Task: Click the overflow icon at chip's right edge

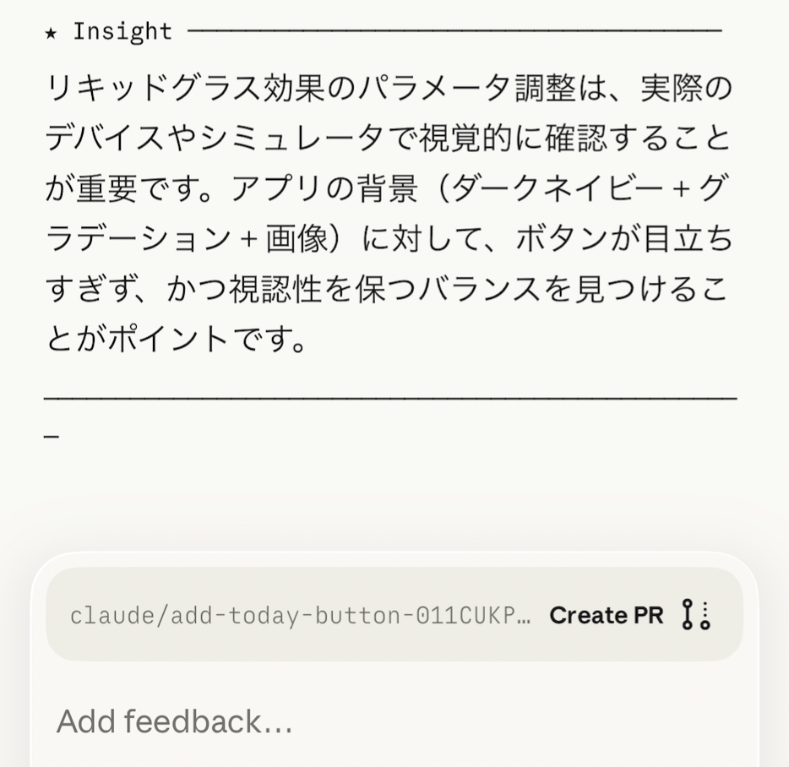Action: pos(705,614)
